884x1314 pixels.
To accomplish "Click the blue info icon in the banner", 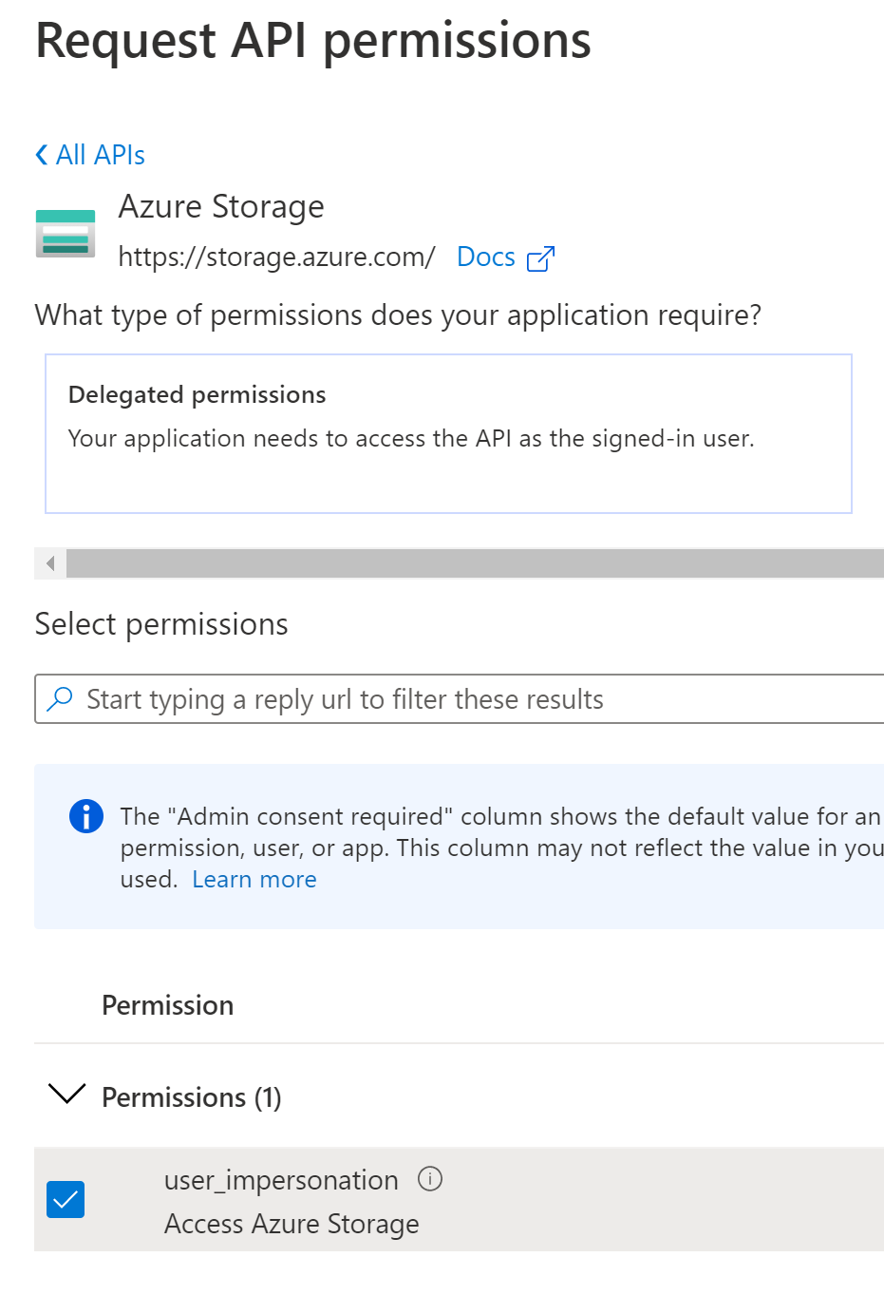I will pos(85,816).
